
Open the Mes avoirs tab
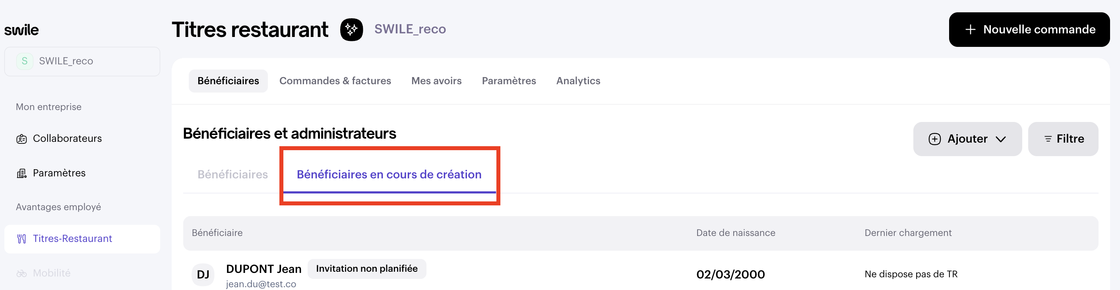(436, 81)
